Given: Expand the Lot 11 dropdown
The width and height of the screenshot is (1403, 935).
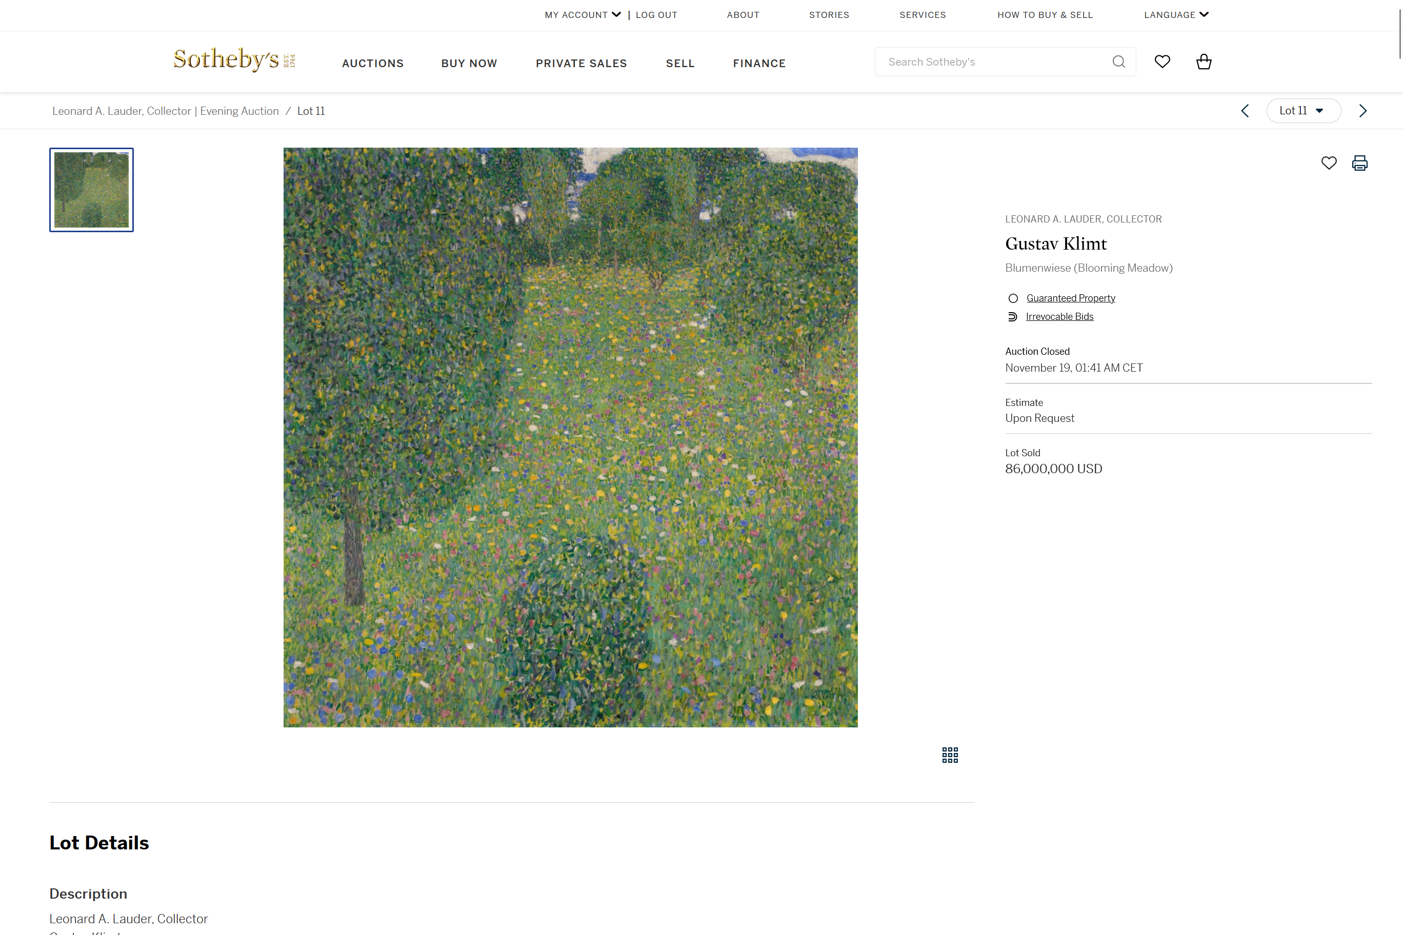Looking at the screenshot, I should click(1303, 111).
